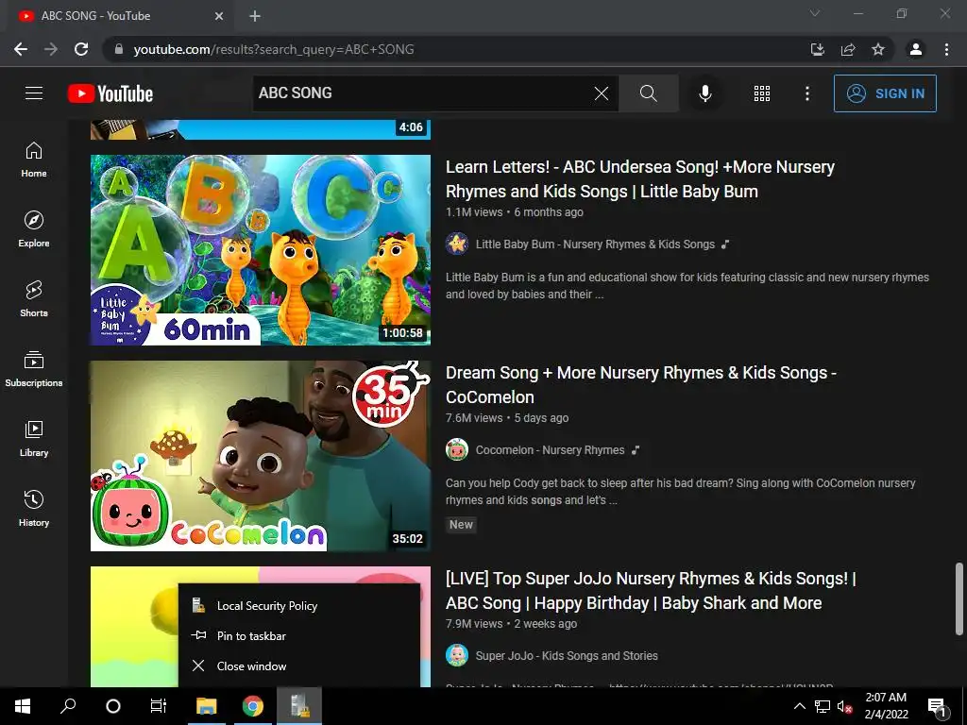
Task: Open the YouTube apps grid icon
Action: pos(762,93)
